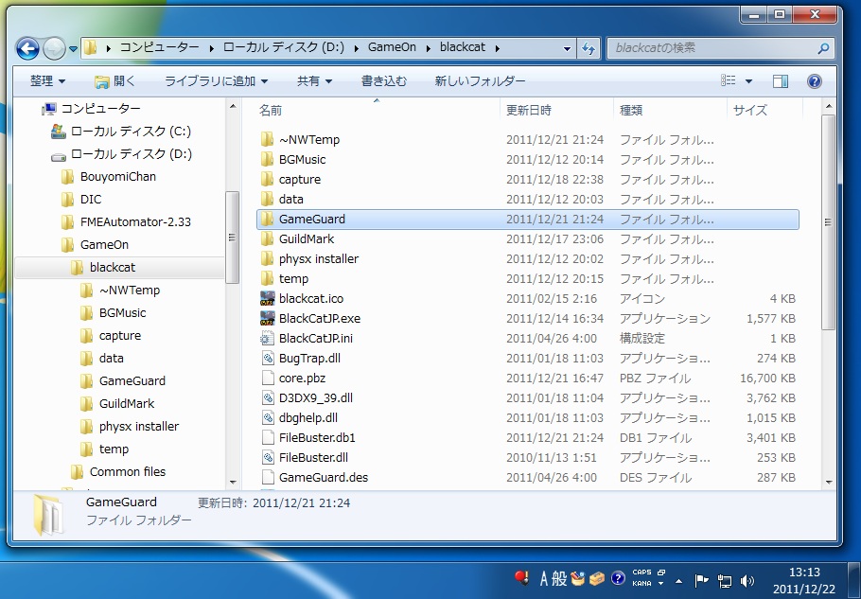Toggle the preview pane button
This screenshot has width=861, height=599.
(780, 81)
